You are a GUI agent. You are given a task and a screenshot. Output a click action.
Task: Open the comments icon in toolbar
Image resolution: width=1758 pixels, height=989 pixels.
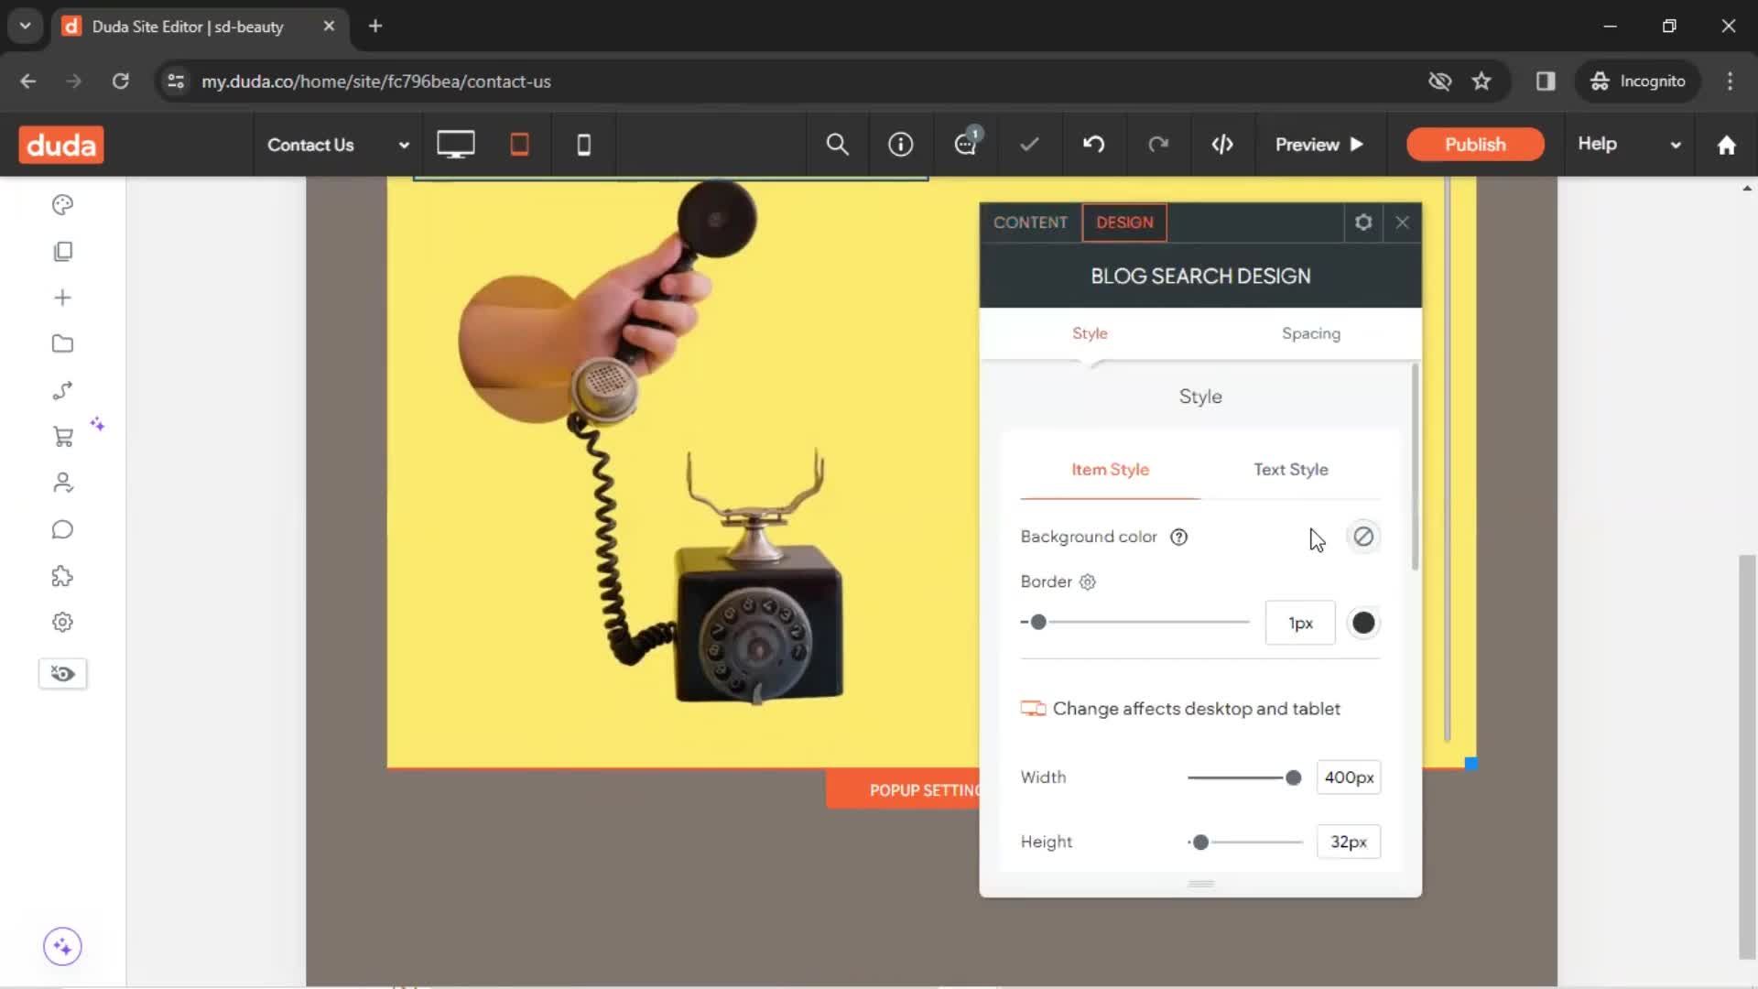965,145
